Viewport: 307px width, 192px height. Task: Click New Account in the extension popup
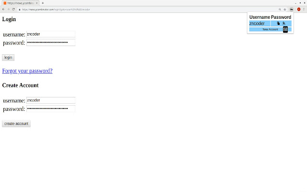(270, 29)
